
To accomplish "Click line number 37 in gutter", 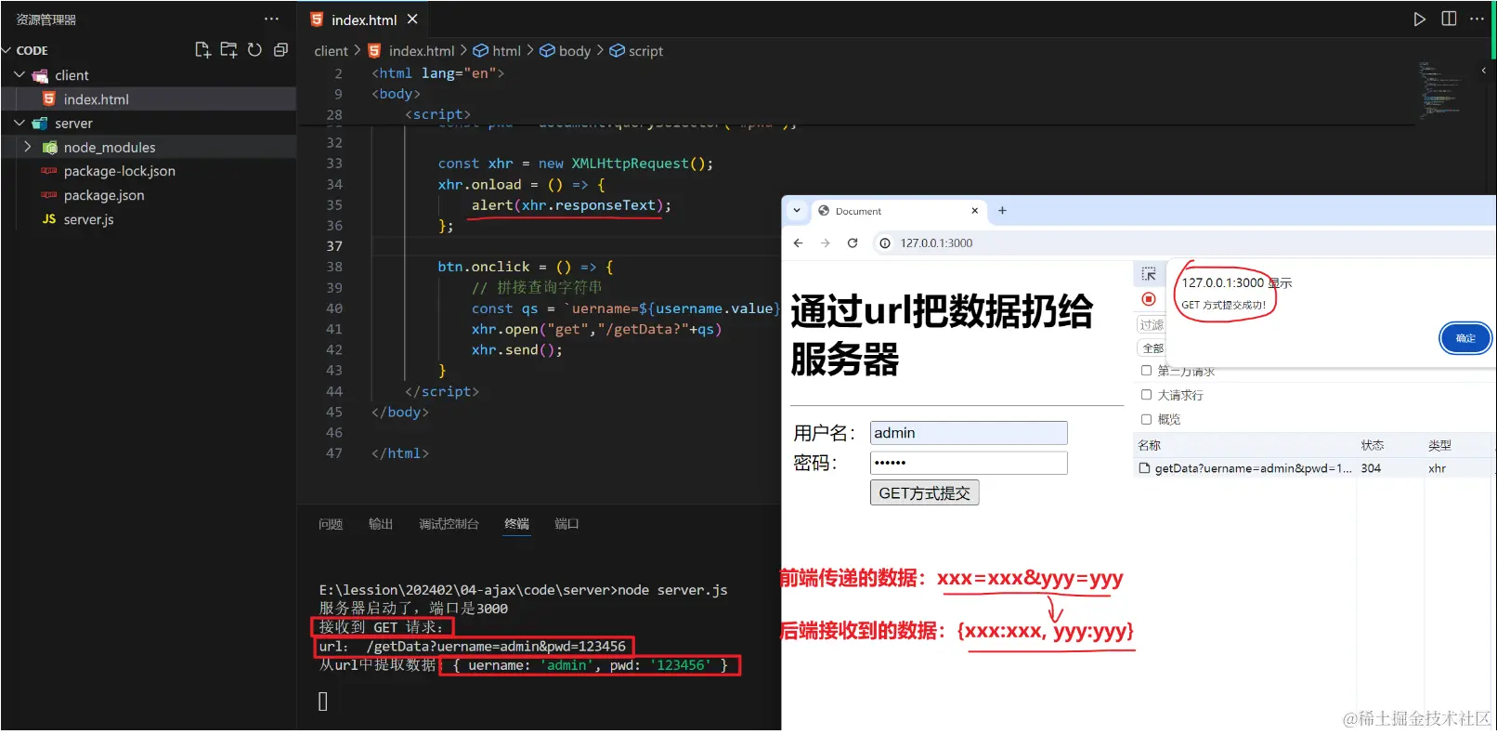I will coord(334,246).
